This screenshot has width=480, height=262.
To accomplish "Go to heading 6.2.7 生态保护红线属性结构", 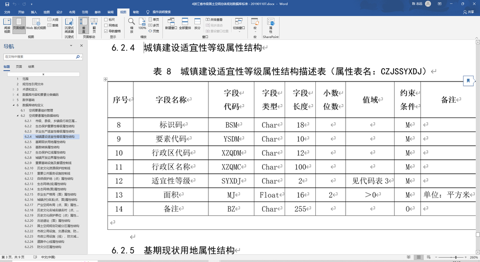I will tap(50, 152).
